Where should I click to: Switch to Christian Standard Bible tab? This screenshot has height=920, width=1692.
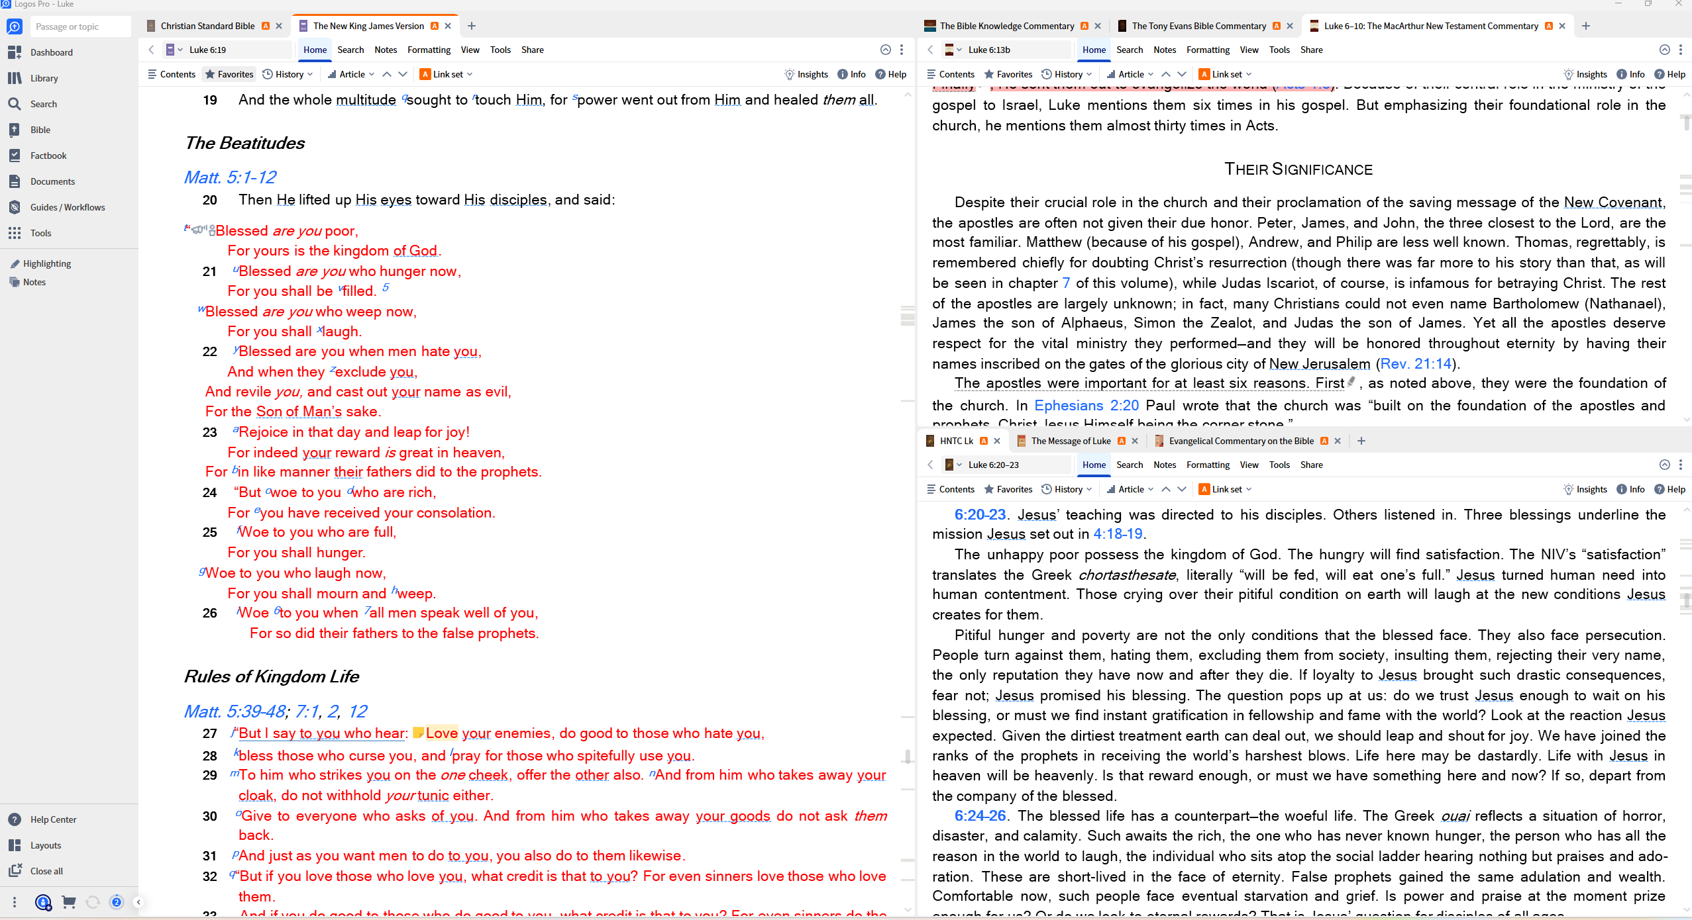(x=207, y=26)
